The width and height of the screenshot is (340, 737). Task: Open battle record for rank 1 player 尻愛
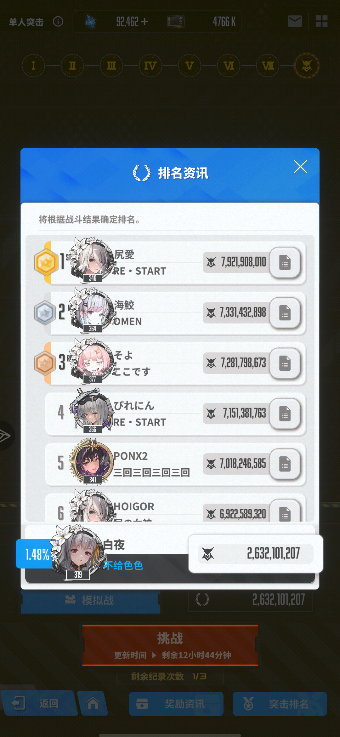point(285,262)
